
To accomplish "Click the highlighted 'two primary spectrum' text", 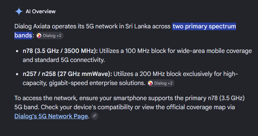I will coord(204,26).
